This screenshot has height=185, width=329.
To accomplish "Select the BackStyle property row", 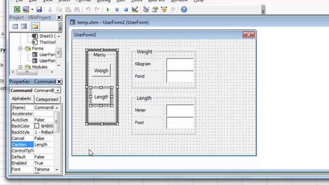I will coord(32,132).
